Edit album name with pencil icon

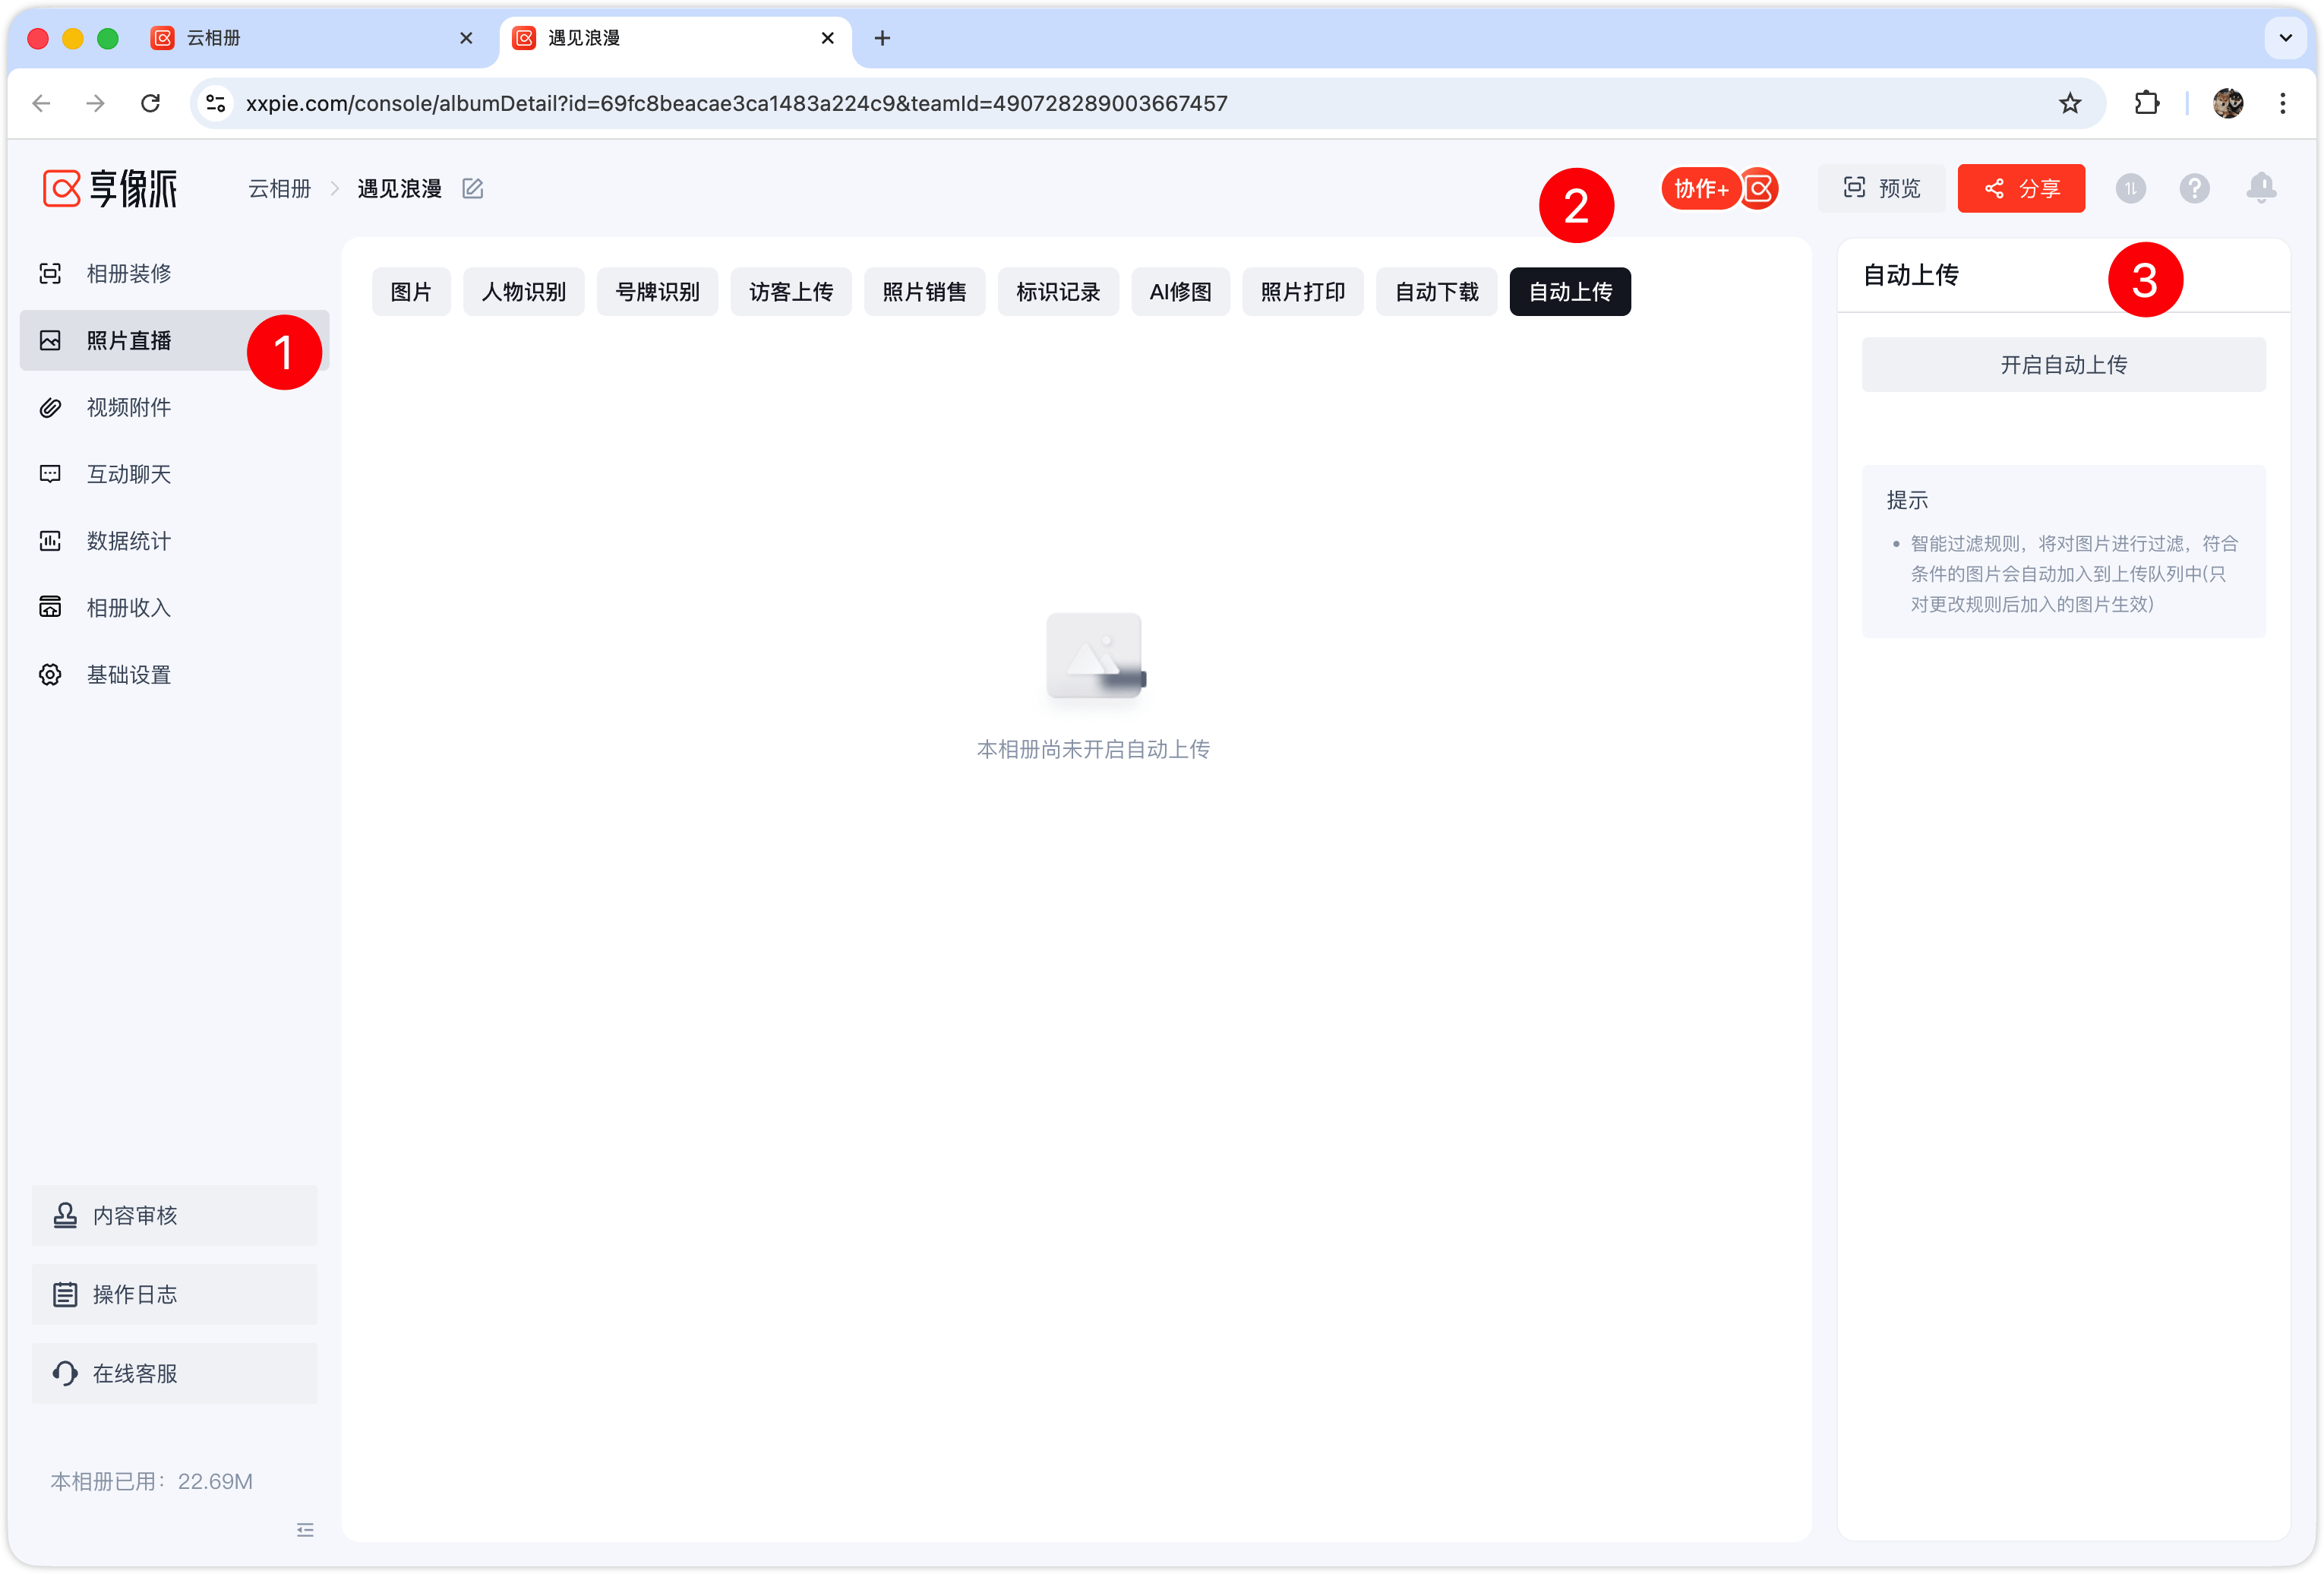(x=473, y=188)
